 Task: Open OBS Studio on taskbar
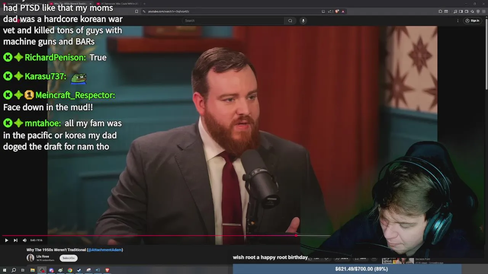(42, 270)
